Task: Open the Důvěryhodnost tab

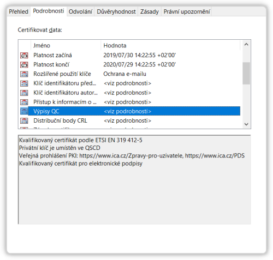Action: (116, 11)
